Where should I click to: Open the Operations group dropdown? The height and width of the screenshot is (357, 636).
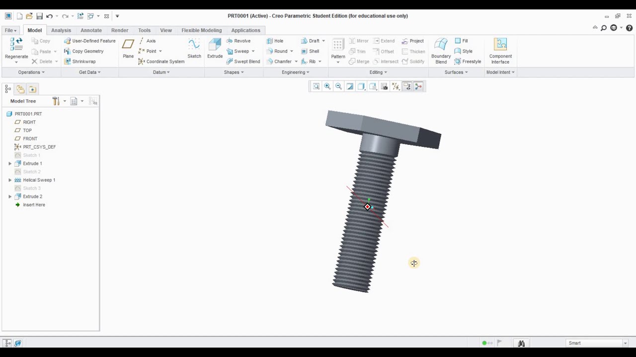coord(31,72)
